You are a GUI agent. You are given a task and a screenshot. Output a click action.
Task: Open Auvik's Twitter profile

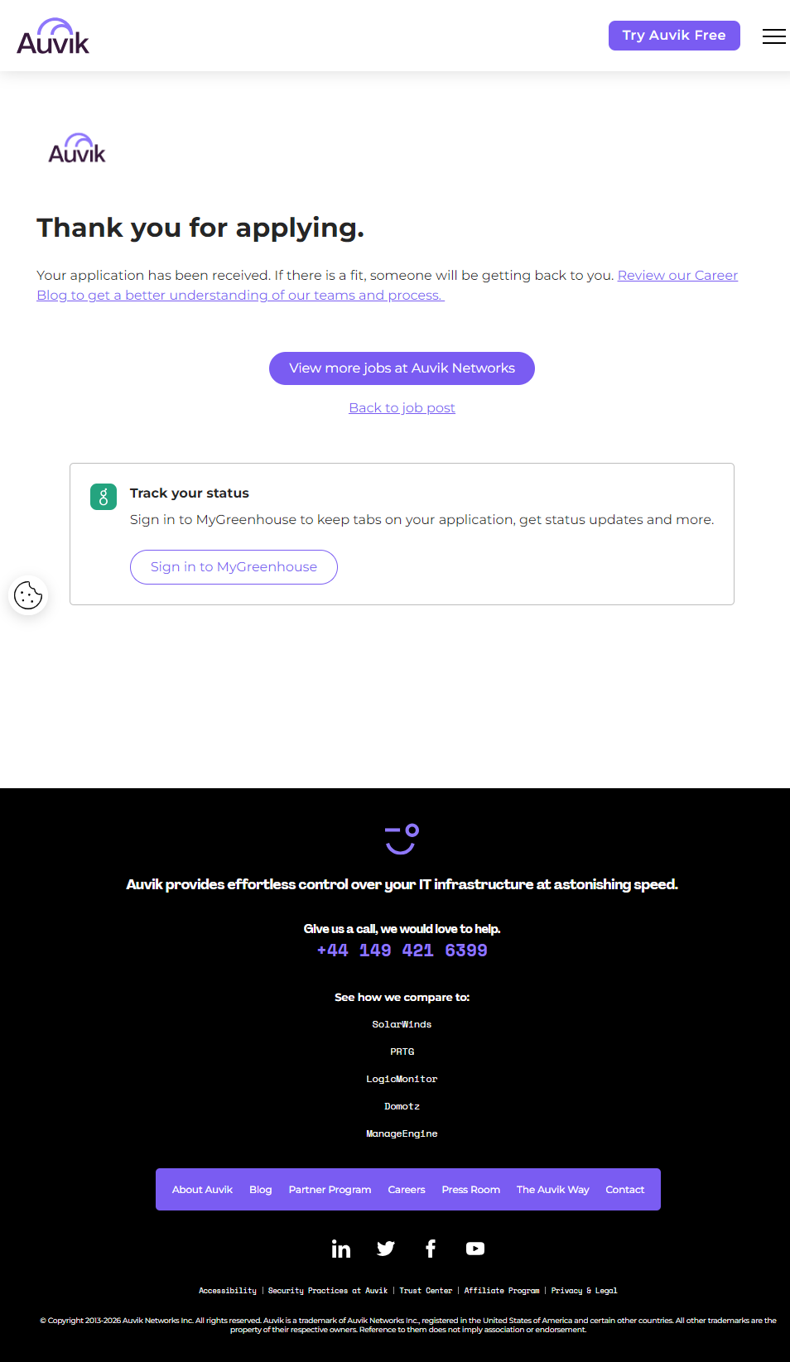(x=386, y=1249)
